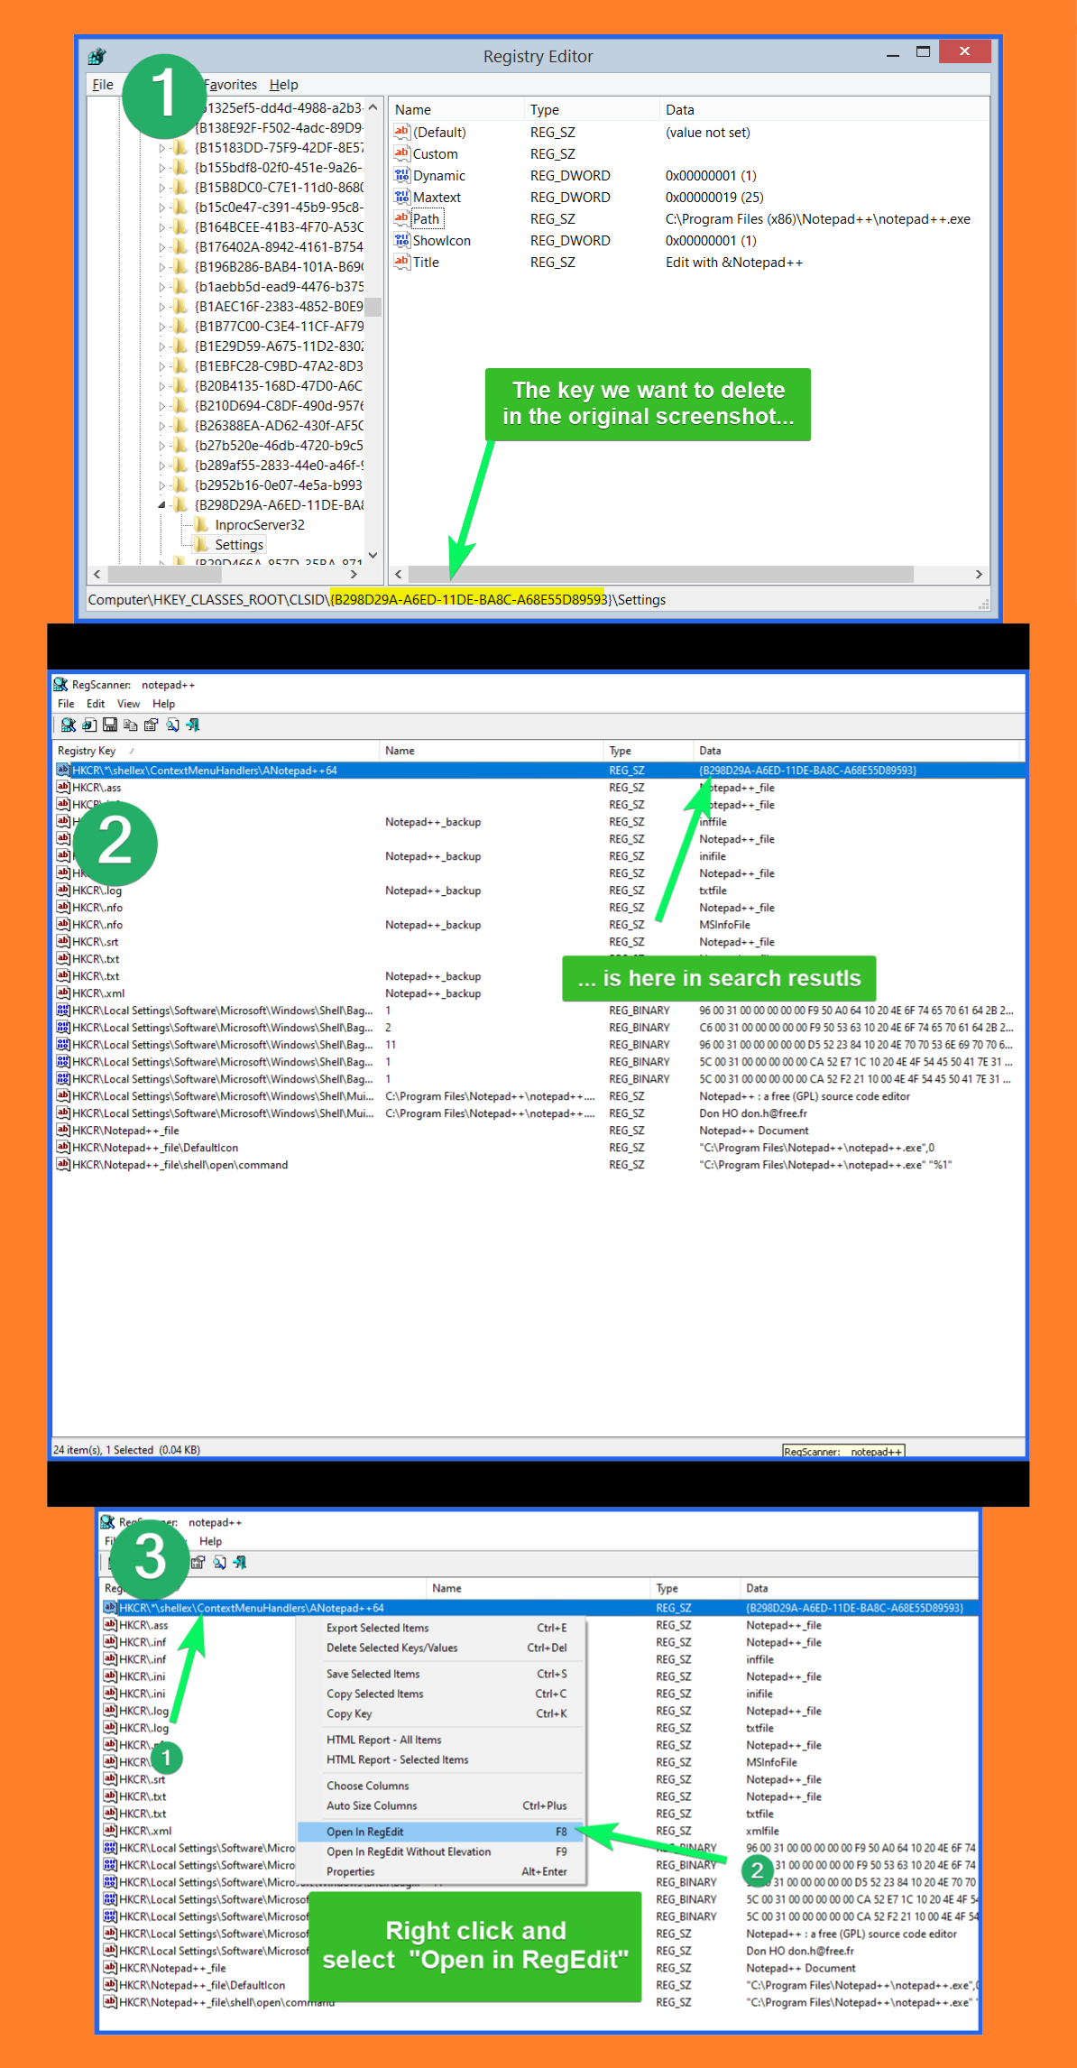Click the '24 item(s), 1 Selected' status bar text

click(126, 1450)
